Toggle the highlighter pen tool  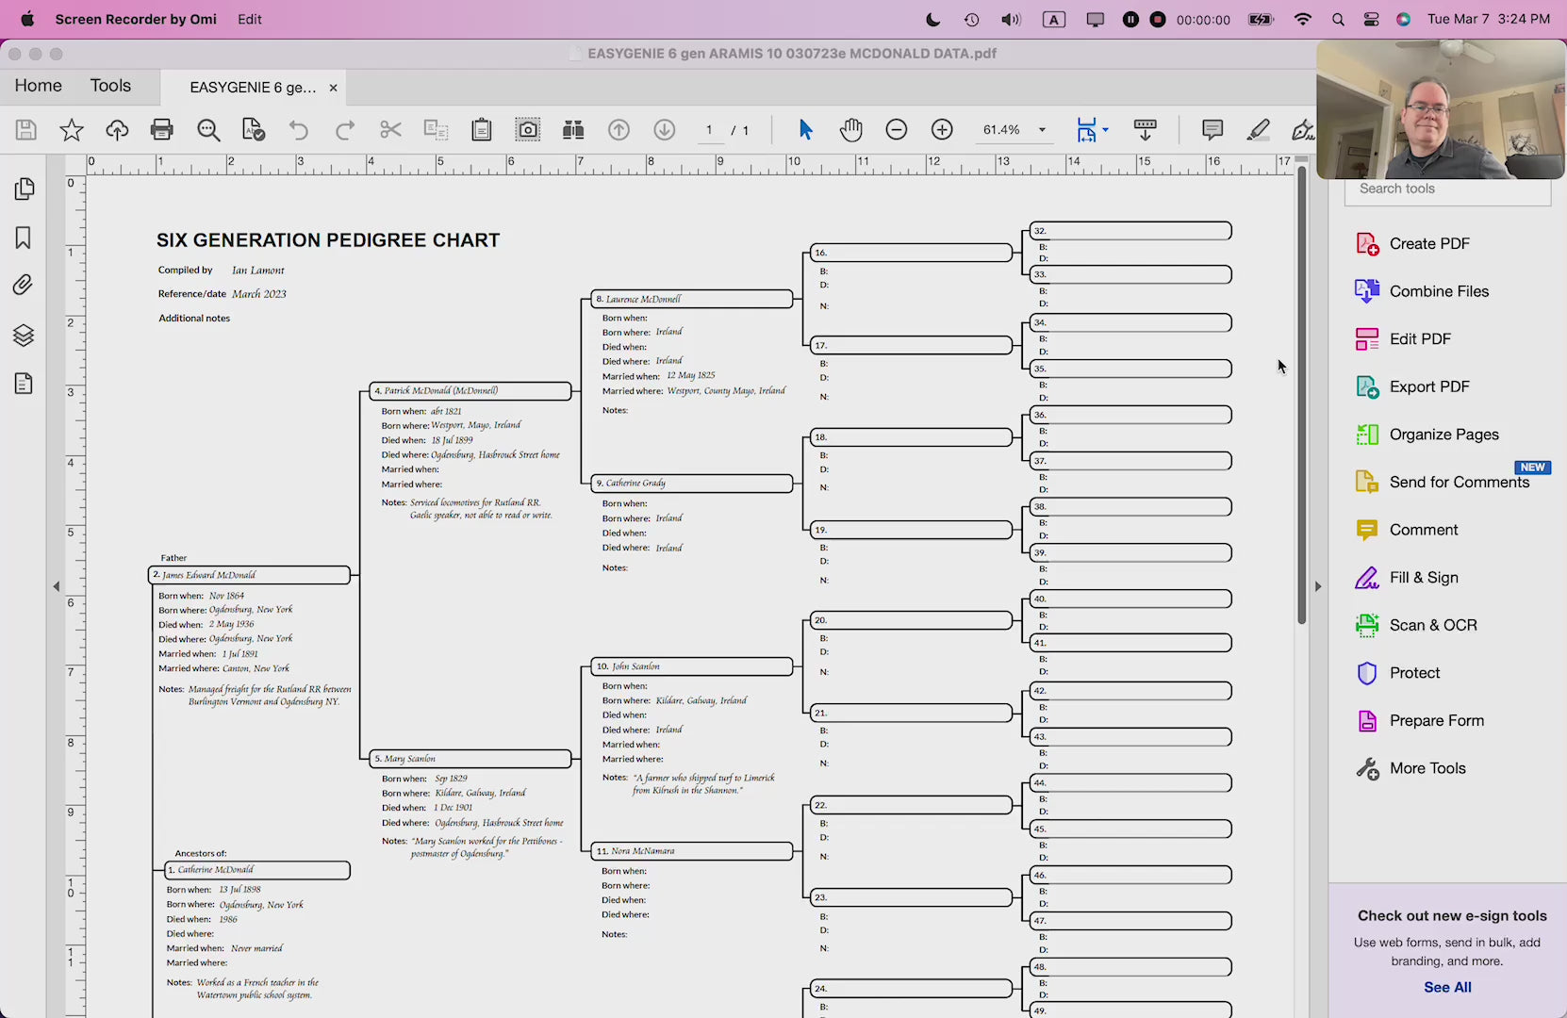(x=1258, y=130)
